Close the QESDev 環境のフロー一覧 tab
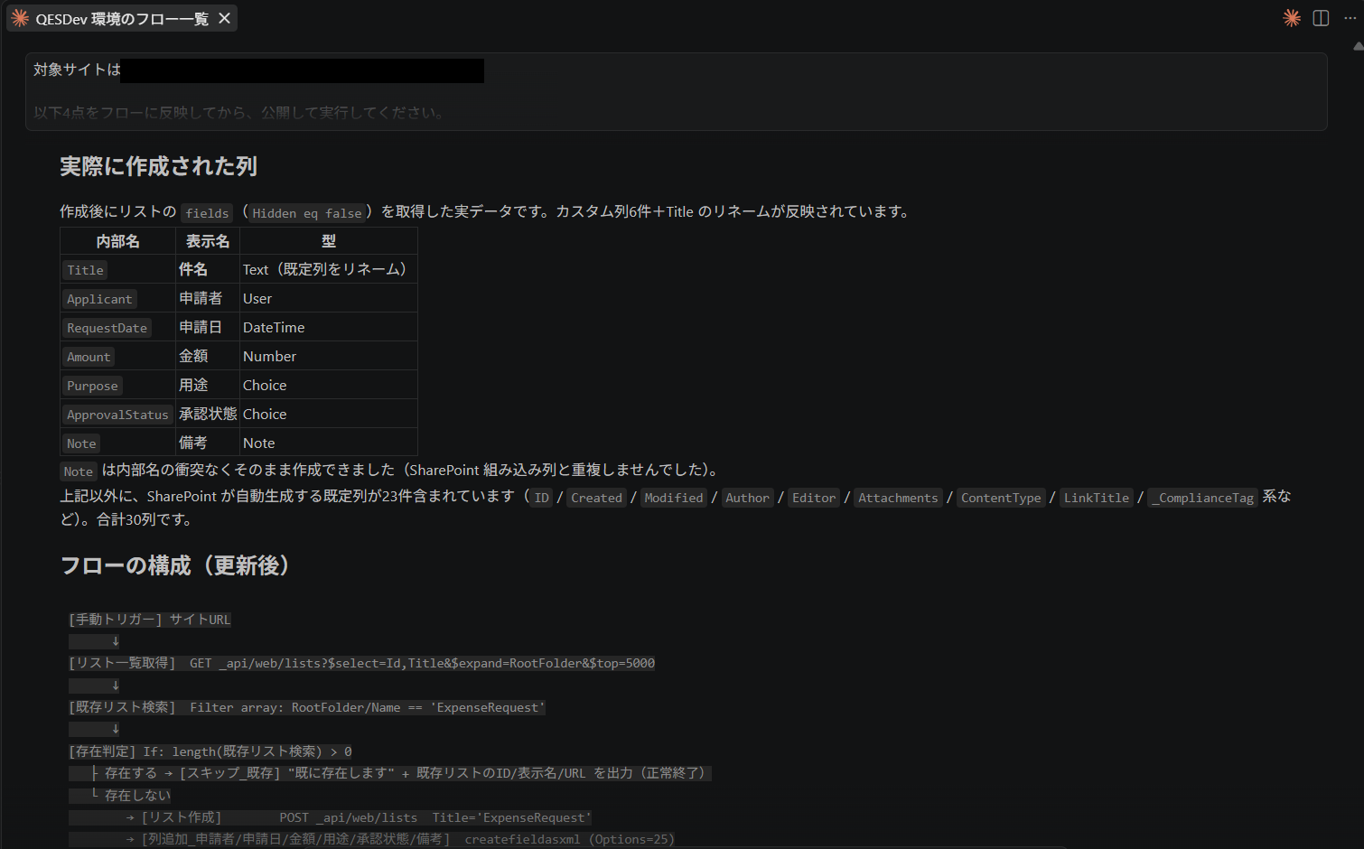This screenshot has width=1364, height=849. tap(224, 18)
